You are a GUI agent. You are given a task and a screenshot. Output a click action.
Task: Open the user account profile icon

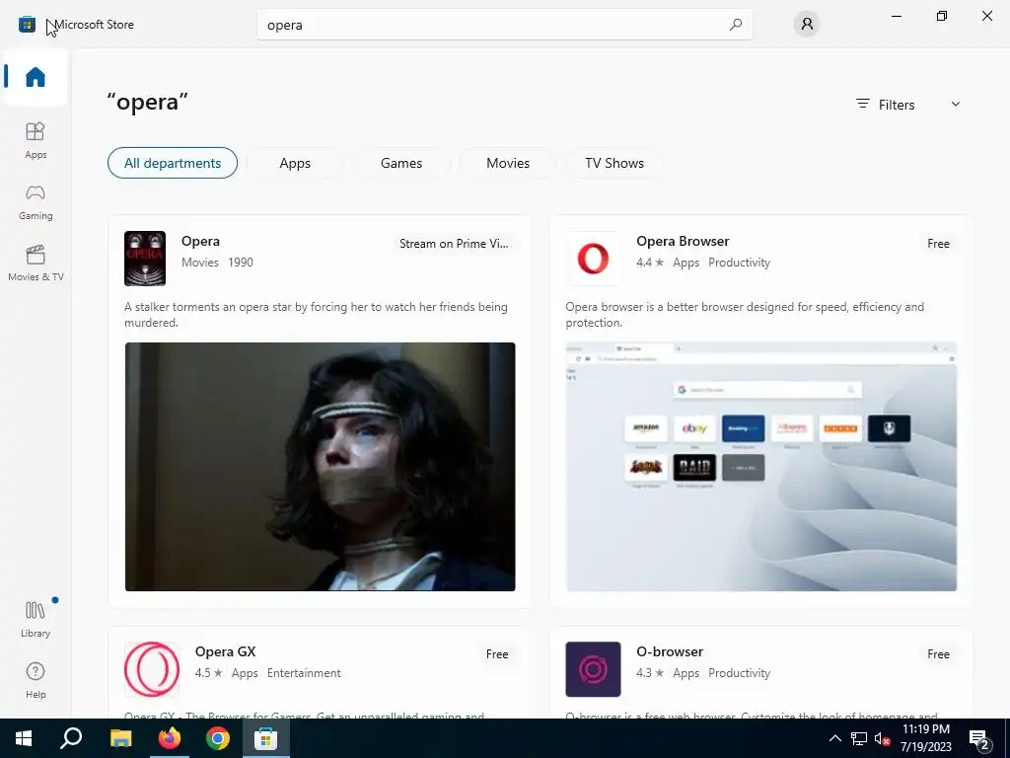pyautogui.click(x=807, y=25)
